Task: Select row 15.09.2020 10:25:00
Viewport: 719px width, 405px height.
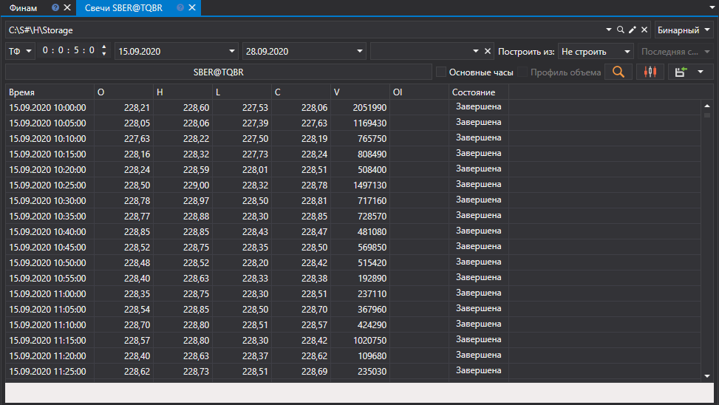Action: [353, 185]
